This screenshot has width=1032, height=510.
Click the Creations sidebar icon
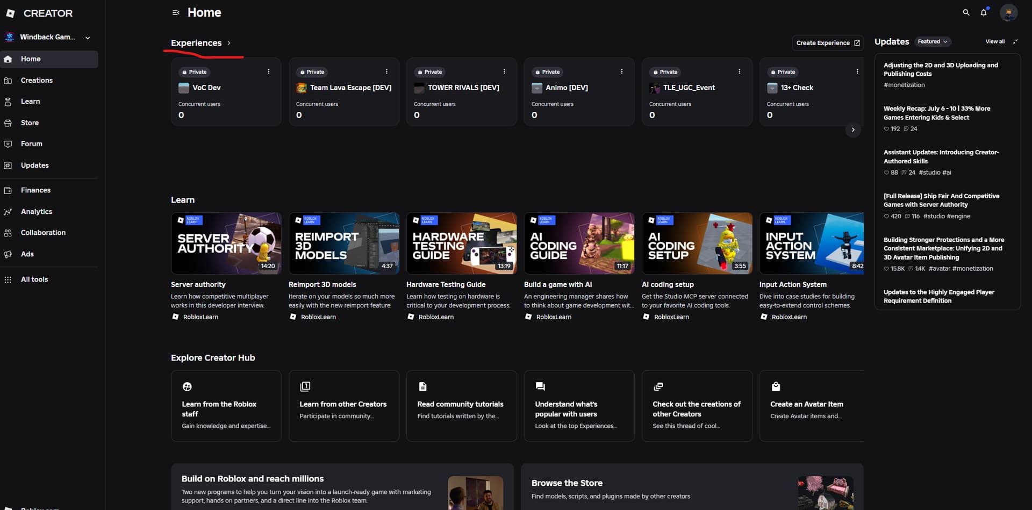pyautogui.click(x=8, y=81)
